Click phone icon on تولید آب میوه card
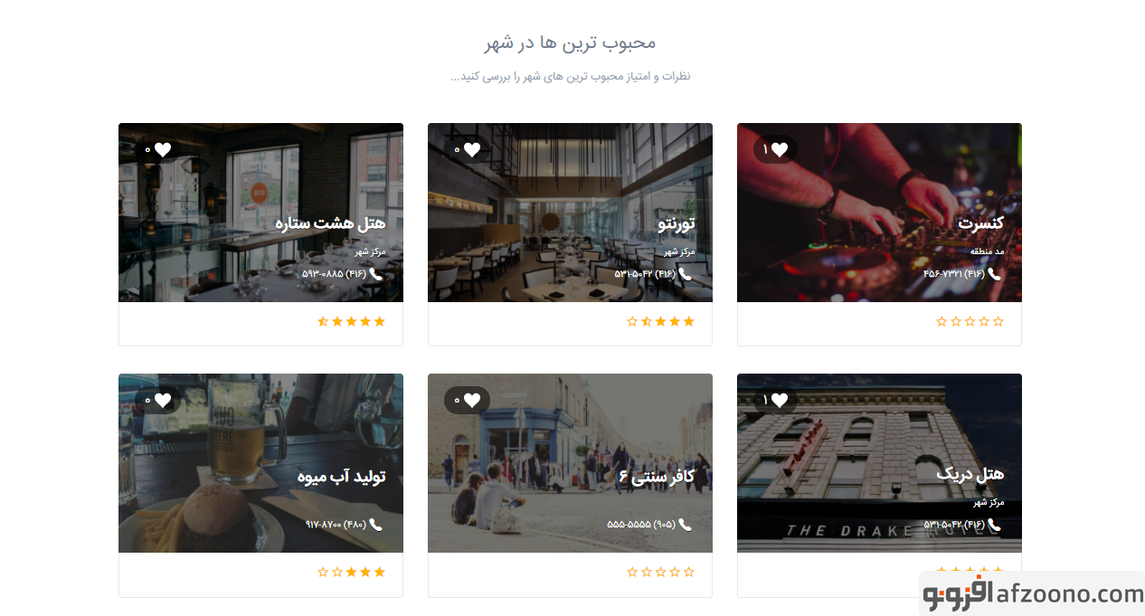The image size is (1145, 616). 376,525
